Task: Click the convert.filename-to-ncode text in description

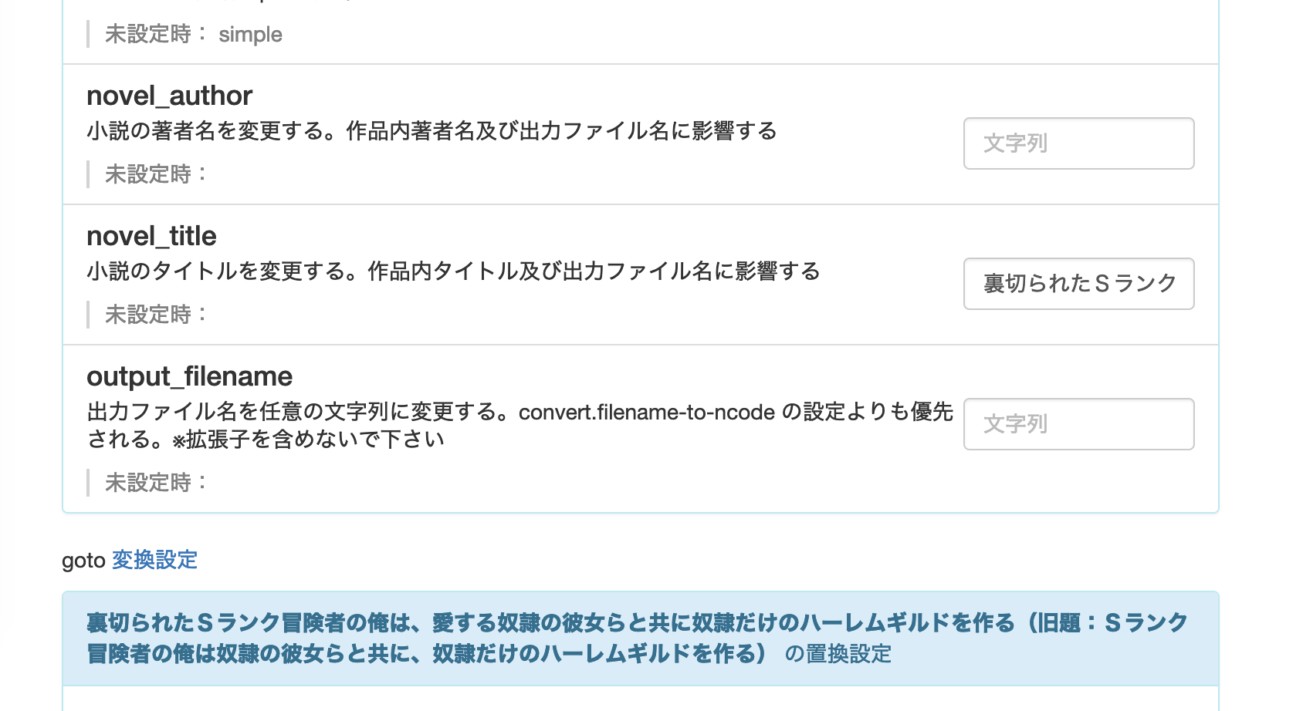Action: (647, 413)
